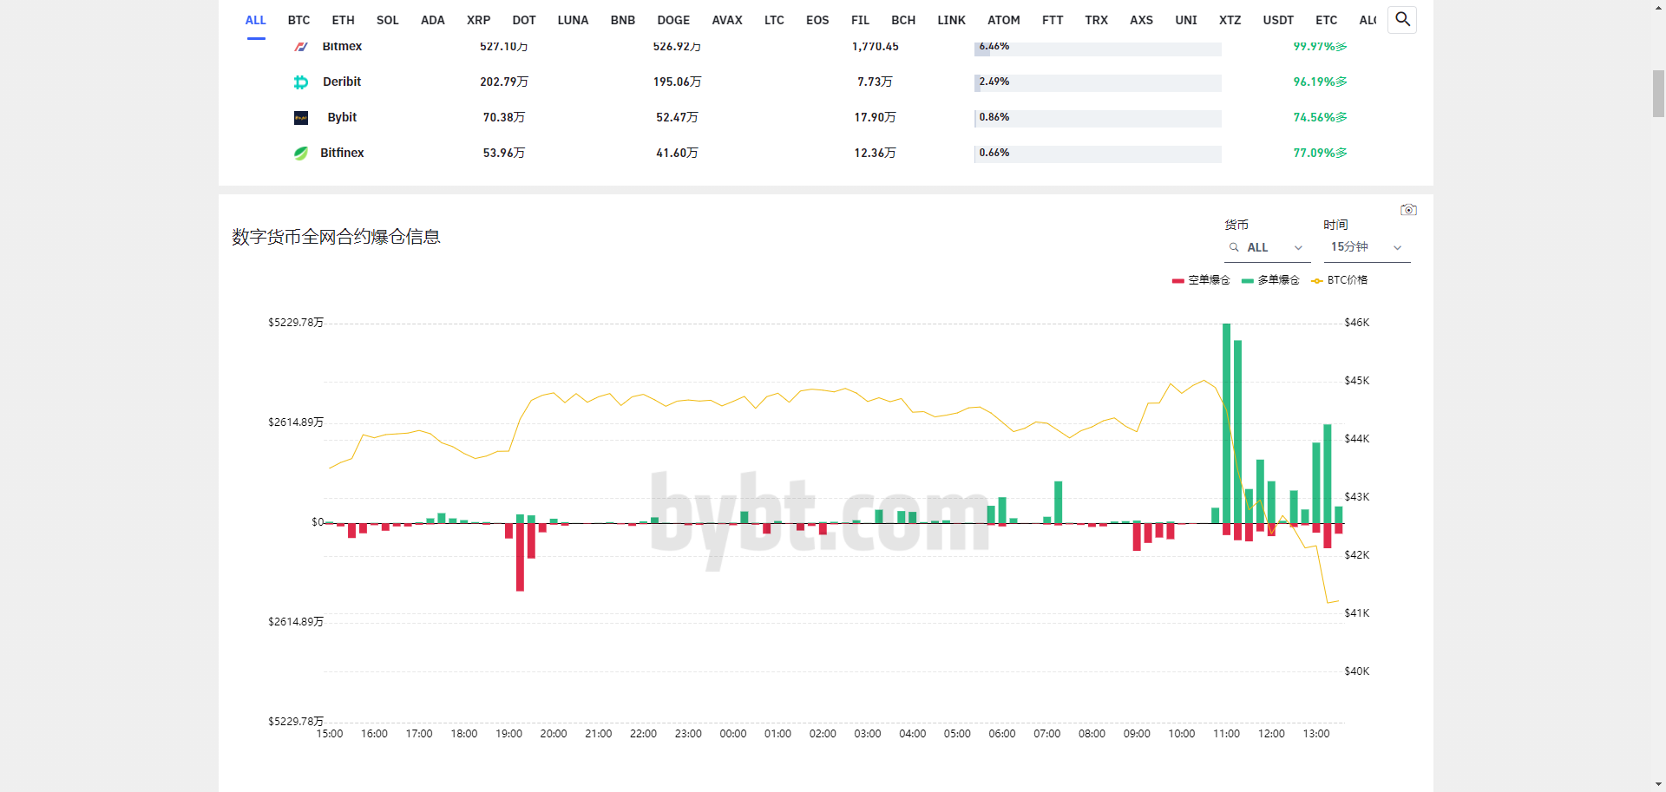Screen dimensions: 1666x792
Task: Switch to the ETC tab
Action: click(1326, 20)
